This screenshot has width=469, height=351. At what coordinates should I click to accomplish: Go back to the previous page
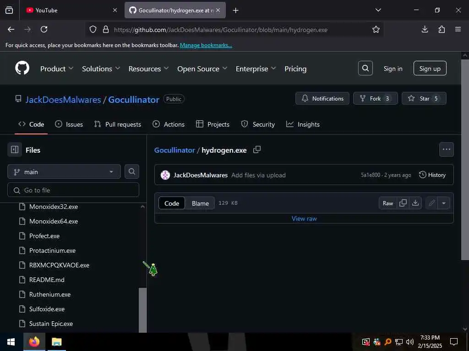11,29
